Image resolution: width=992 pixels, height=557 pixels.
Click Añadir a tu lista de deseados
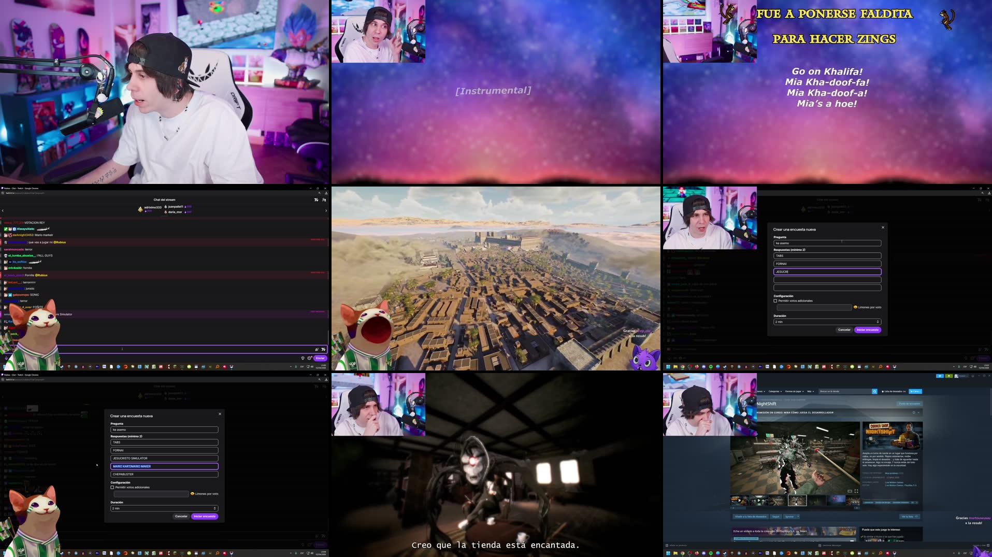tap(751, 517)
